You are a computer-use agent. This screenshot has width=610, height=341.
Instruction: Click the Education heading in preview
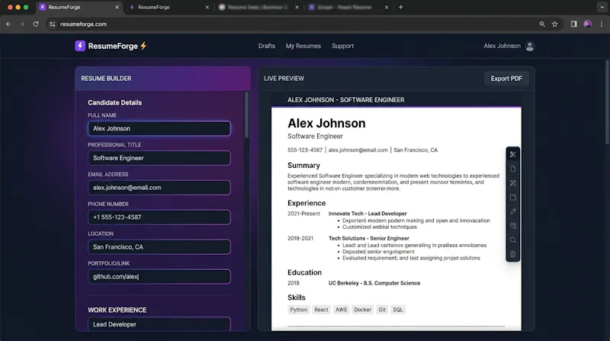tap(304, 272)
